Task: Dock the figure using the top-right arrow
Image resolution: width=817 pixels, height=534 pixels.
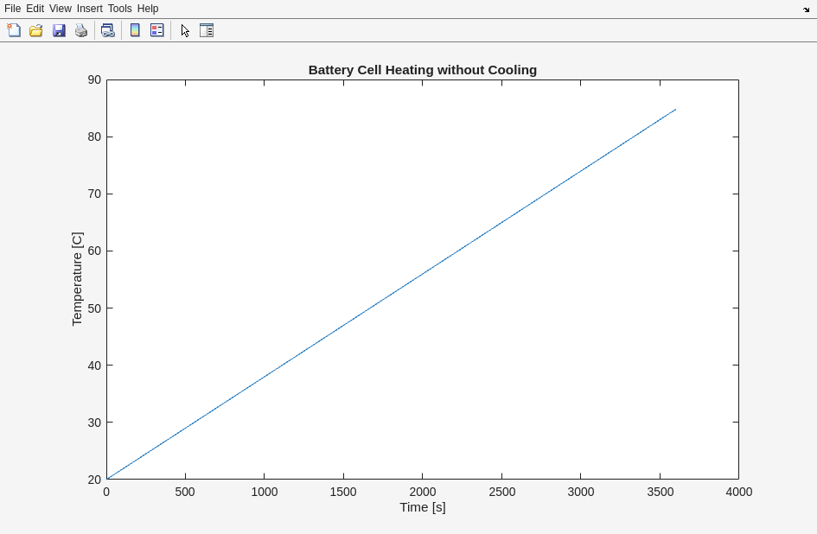Action: (806, 10)
